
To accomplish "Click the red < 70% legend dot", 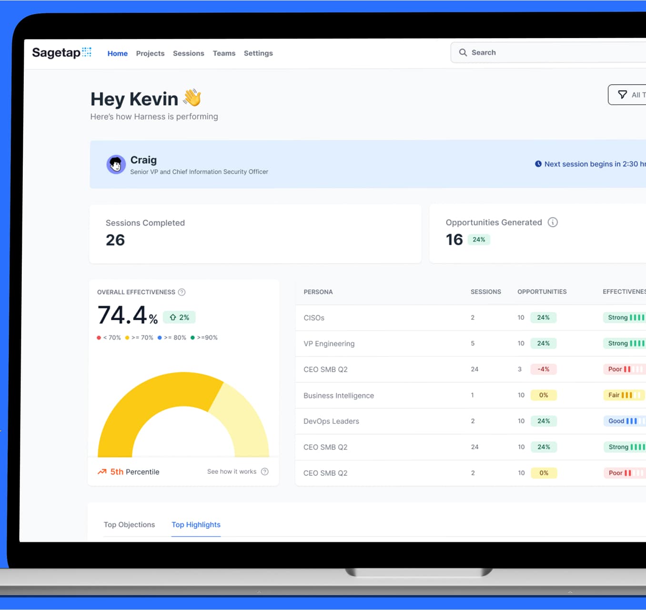I will (x=99, y=338).
